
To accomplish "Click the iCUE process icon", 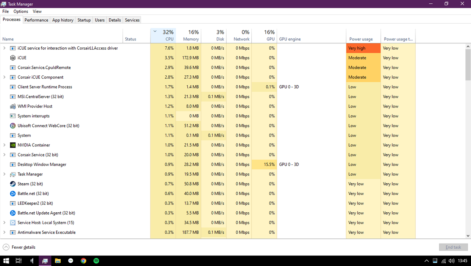I will [x=13, y=58].
